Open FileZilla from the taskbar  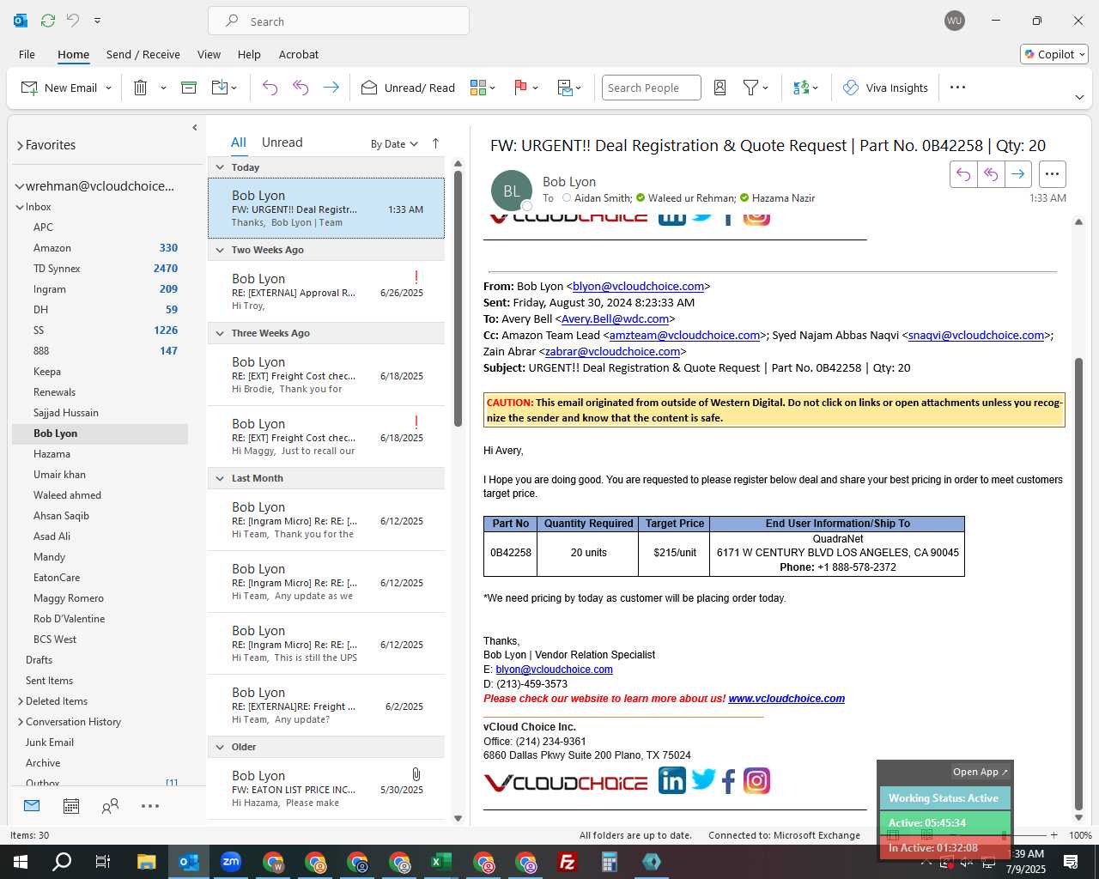568,862
